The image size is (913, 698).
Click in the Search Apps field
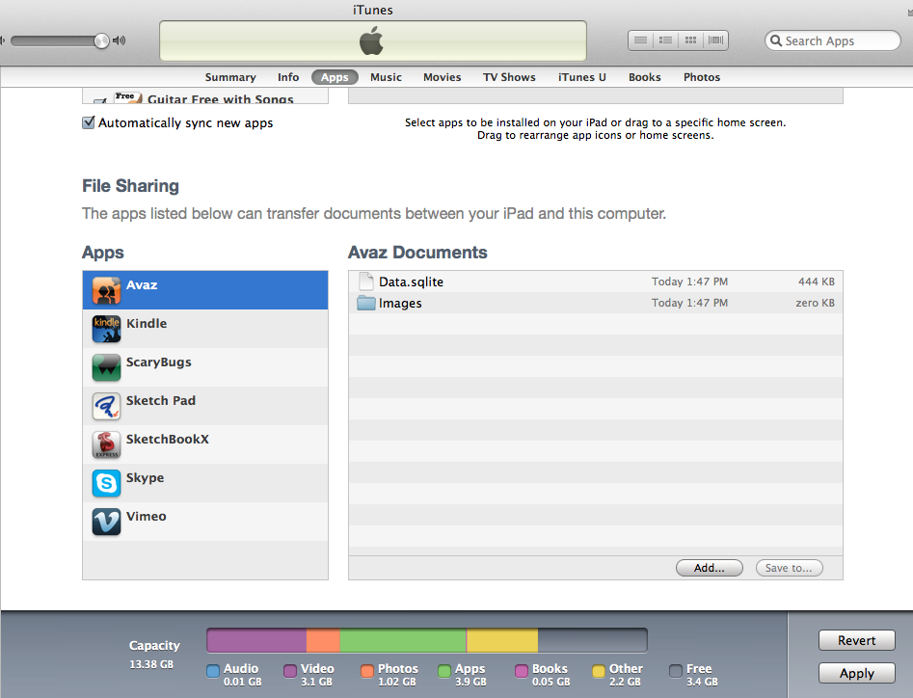tap(833, 40)
